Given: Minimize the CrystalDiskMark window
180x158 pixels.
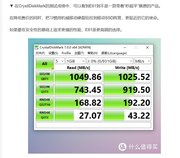Looking at the screenshot, I should [x=125, y=47].
